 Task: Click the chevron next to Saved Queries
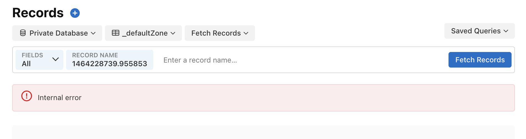506,31
